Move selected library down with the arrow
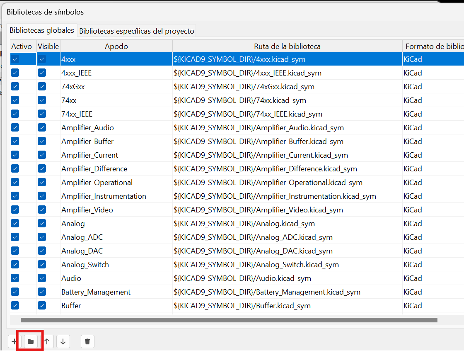Image resolution: width=464 pixels, height=351 pixels. (63, 341)
